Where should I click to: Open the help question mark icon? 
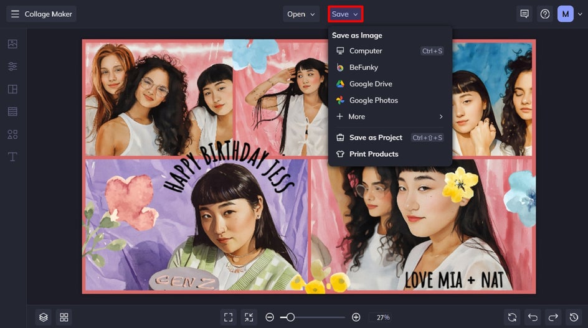(x=545, y=14)
